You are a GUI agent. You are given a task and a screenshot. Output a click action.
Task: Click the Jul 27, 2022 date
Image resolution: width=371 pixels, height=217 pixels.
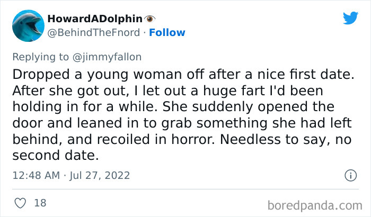click(x=101, y=175)
